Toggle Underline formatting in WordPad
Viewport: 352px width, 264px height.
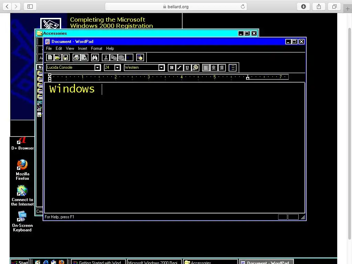coord(187,68)
